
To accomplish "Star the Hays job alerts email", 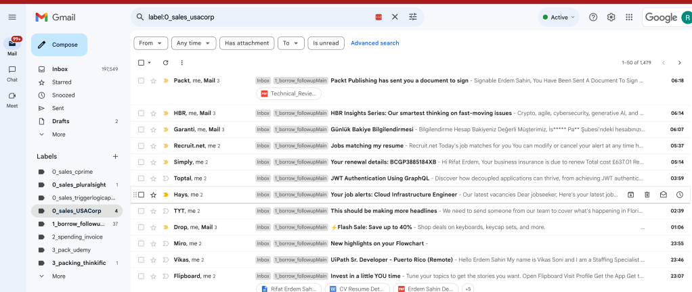I will pos(153,195).
